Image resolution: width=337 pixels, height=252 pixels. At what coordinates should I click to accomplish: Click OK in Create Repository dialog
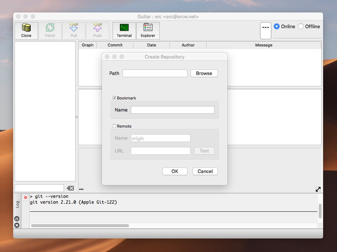click(175, 171)
